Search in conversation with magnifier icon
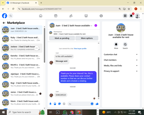Screen dimensions: 144x115 (x=125, y=44)
